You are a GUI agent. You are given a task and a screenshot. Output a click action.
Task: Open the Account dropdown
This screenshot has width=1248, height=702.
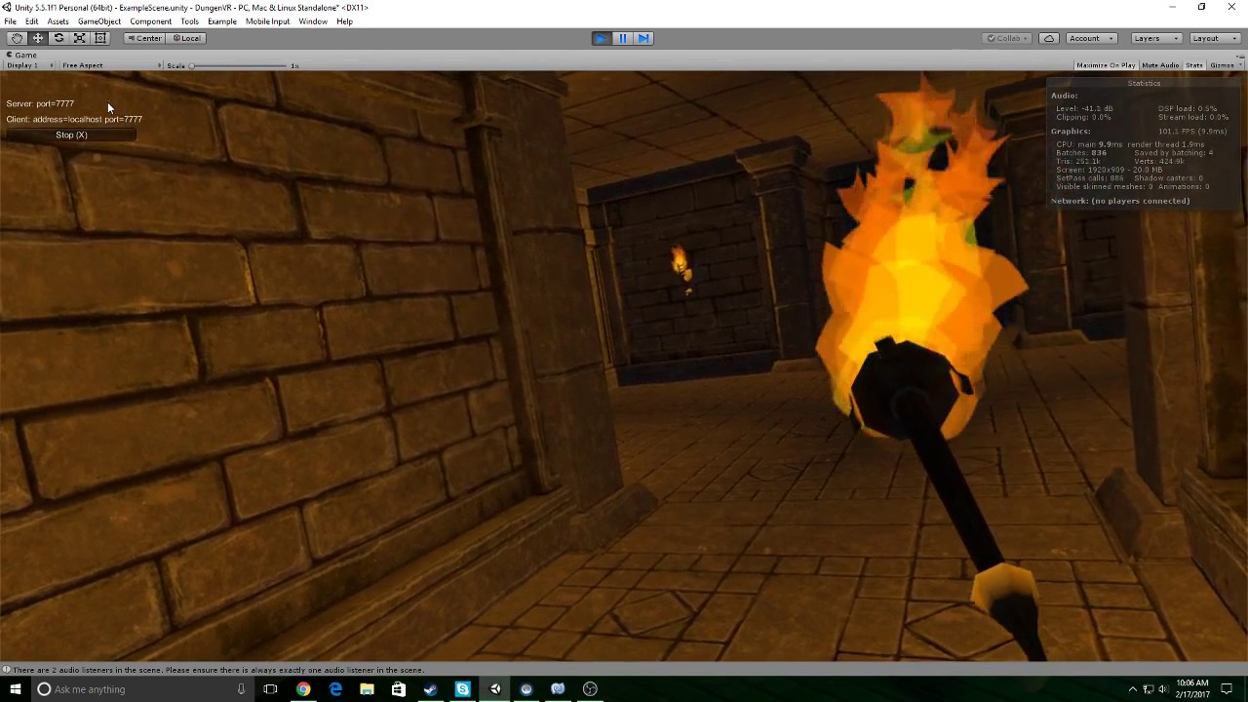(1090, 38)
